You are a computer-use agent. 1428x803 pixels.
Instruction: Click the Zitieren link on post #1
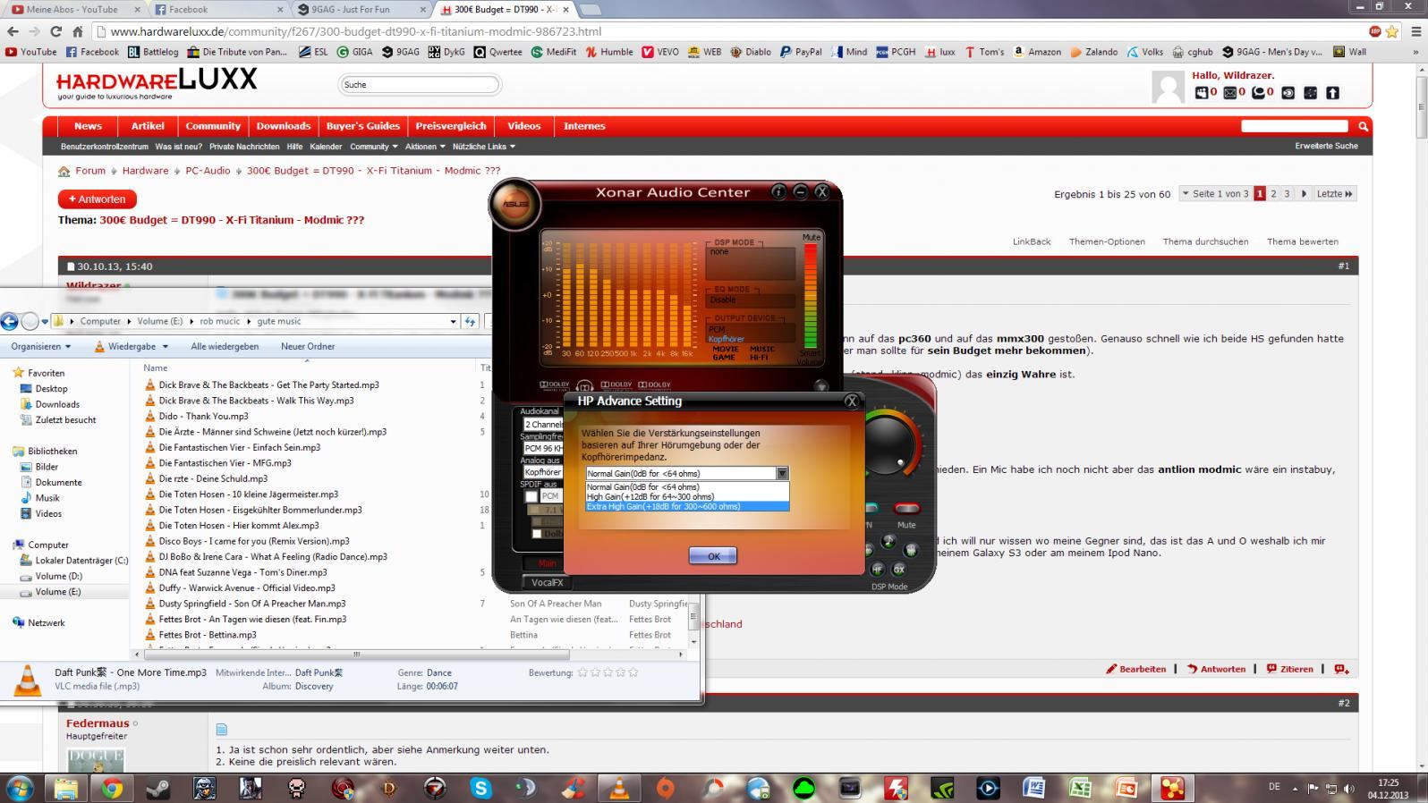tap(1290, 669)
